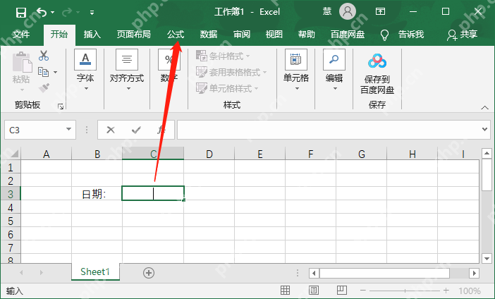The width and height of the screenshot is (495, 299).
Task: Click the Copy icon
Action: (43, 72)
